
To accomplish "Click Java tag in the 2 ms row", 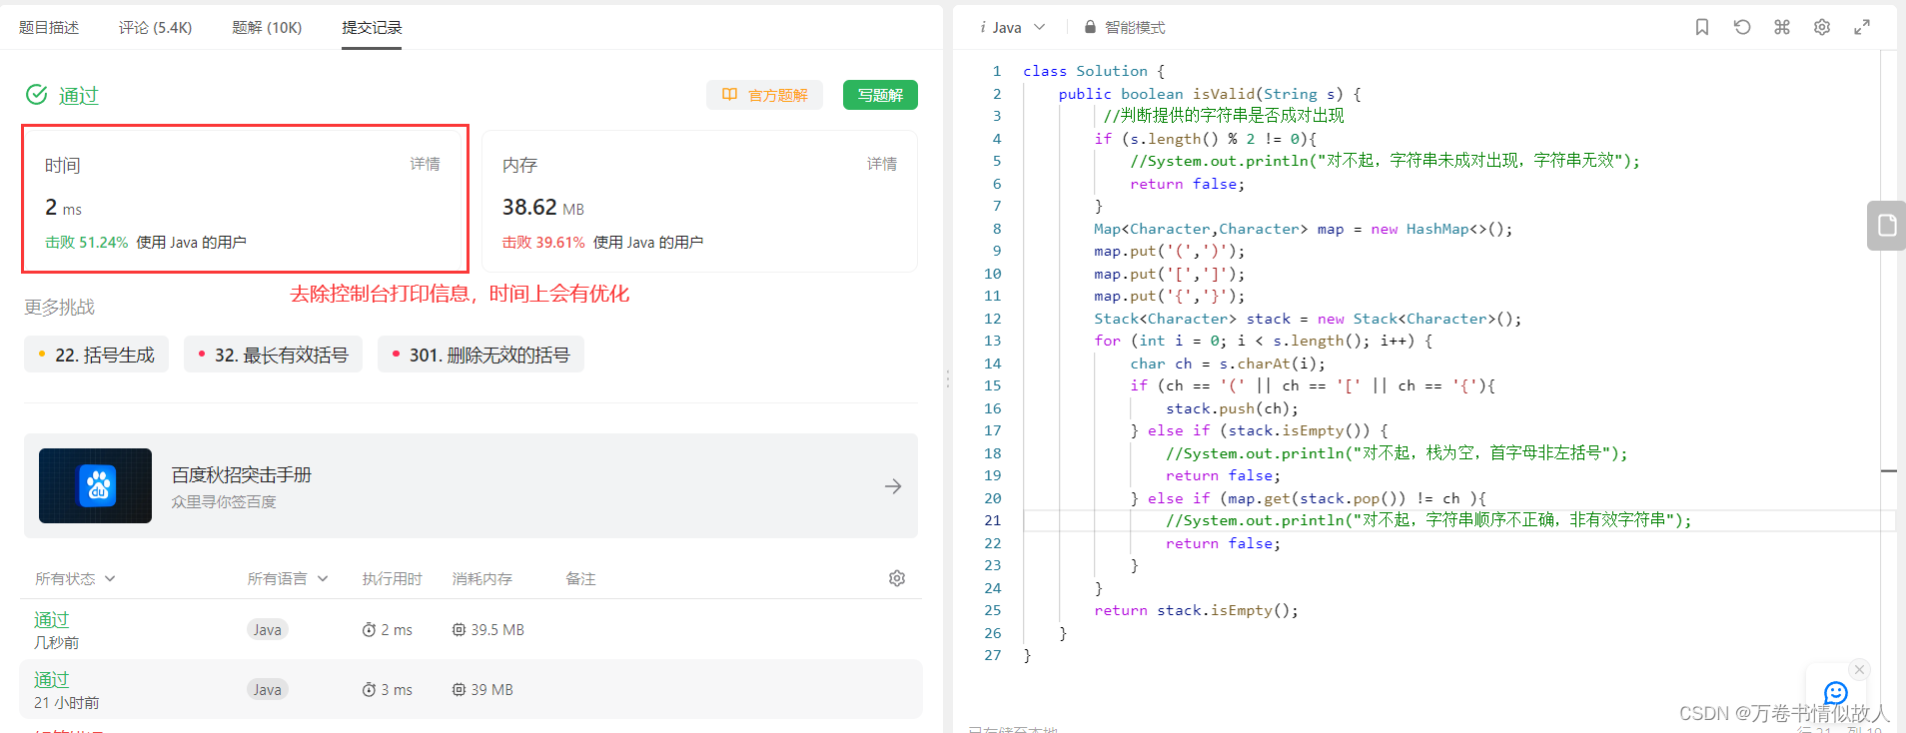I will (267, 630).
